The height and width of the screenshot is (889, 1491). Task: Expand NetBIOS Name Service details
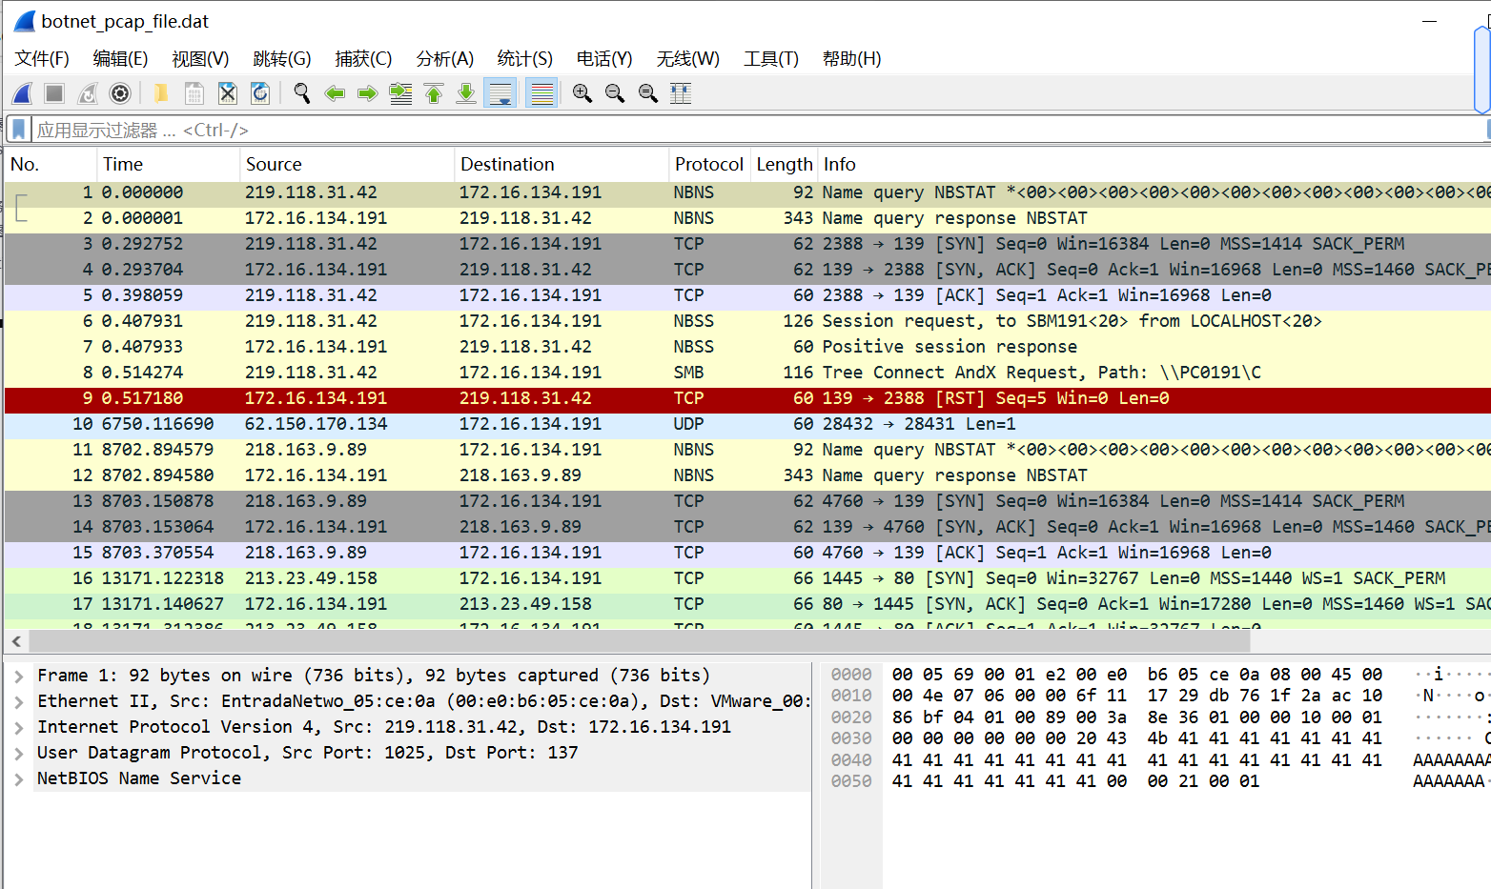[19, 778]
